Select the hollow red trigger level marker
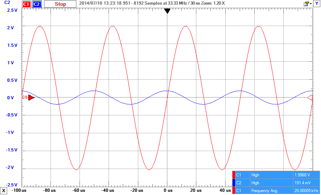 click(x=310, y=98)
